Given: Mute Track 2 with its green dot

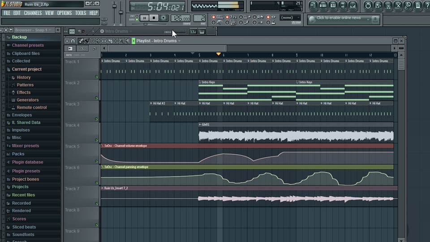Looking at the screenshot, I should tap(96, 97).
